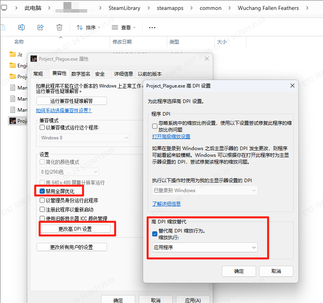Image resolution: width=323 pixels, height=303 pixels.
Task: Sort by 修改日期 column header
Action: tap(122, 42)
